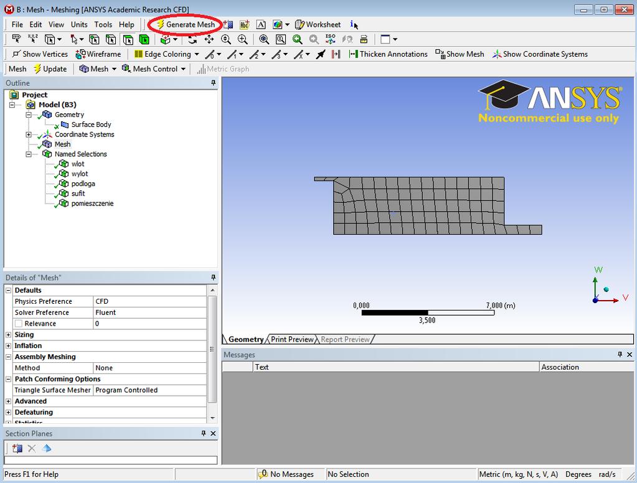Viewport: 637px width, 483px height.
Task: Pin the Details of Mesh panel
Action: click(x=214, y=278)
